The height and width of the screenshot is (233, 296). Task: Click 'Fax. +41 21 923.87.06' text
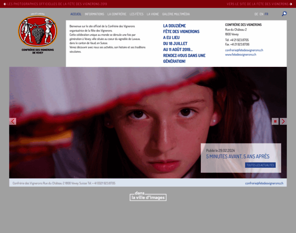click(237, 44)
